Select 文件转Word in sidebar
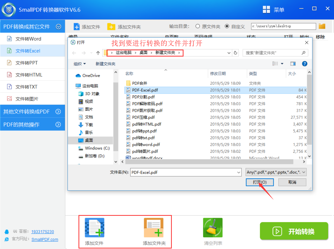 coord(28,39)
